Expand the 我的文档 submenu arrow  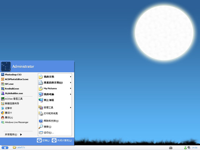71,77
